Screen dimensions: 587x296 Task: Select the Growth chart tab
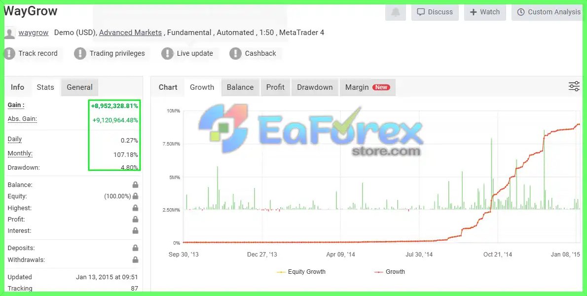[x=202, y=87]
